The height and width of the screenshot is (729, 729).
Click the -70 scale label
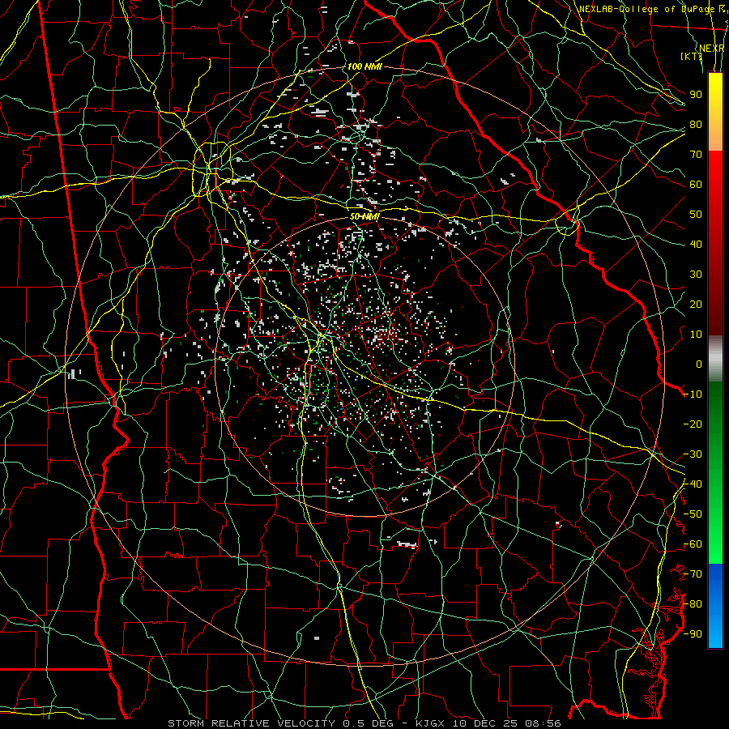(x=693, y=574)
